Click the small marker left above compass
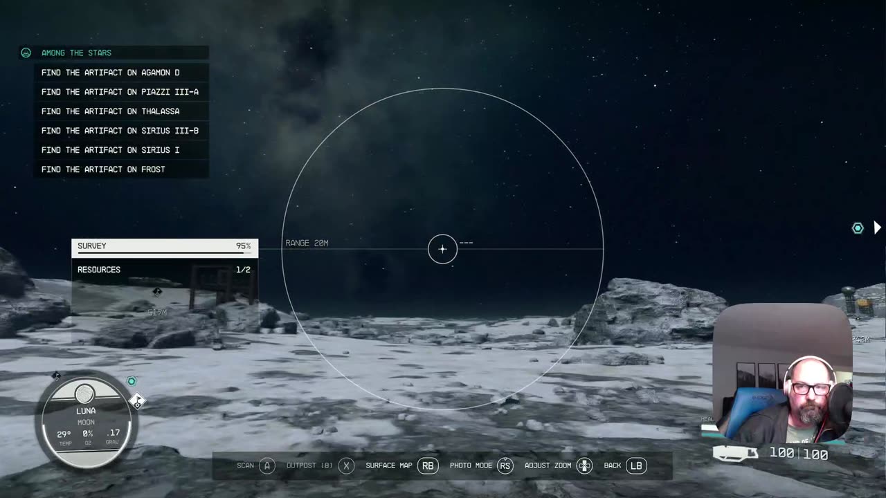Viewport: 886px width, 498px height. (56, 376)
